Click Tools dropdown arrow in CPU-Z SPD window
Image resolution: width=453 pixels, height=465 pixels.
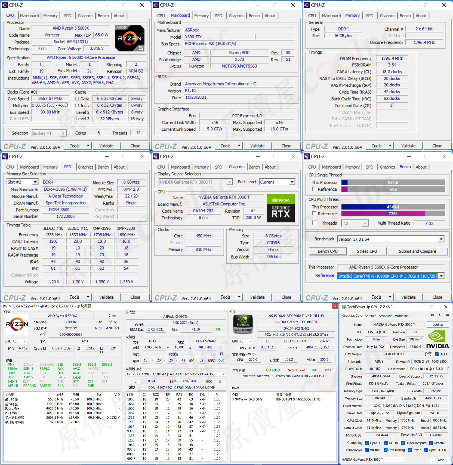[x=88, y=297]
